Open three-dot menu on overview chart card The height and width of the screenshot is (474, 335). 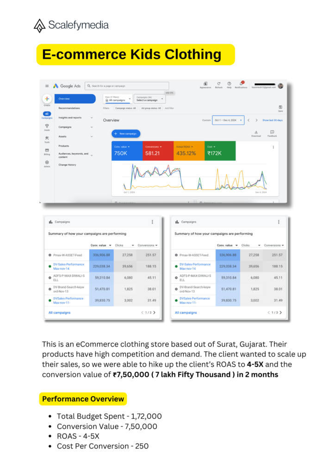tap(273, 147)
